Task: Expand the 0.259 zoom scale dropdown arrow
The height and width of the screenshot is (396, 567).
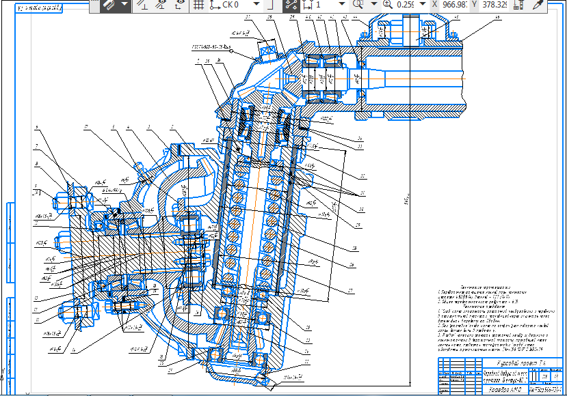Action: coord(423,5)
